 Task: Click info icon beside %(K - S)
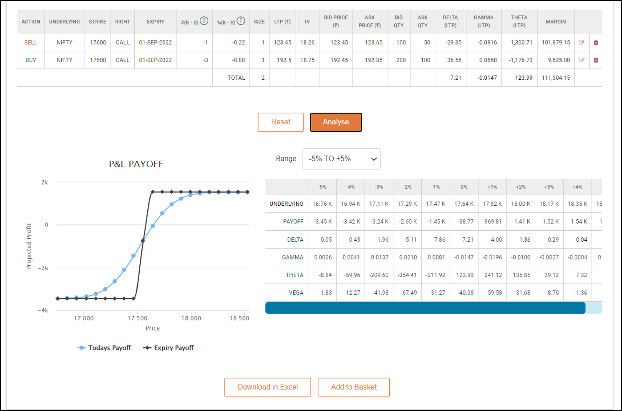point(241,21)
